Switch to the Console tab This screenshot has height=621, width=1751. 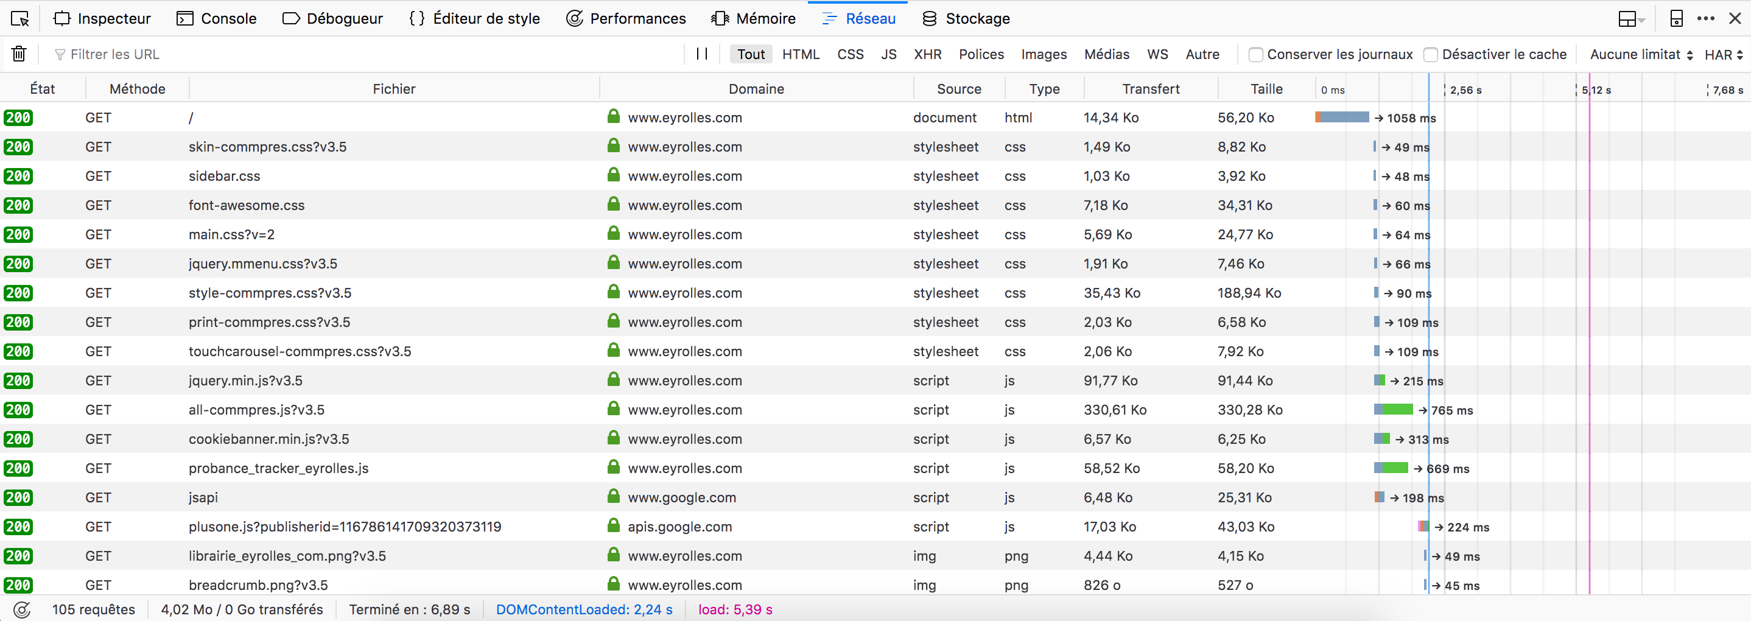pos(217,18)
